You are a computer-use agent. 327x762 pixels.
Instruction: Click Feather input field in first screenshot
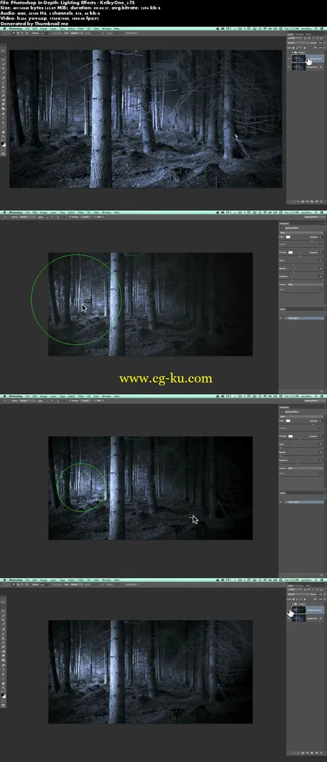(42, 33)
